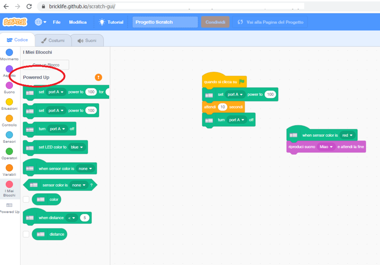This screenshot has width=380, height=265.
Task: Open the Miao sound dropdown
Action: pos(326,147)
